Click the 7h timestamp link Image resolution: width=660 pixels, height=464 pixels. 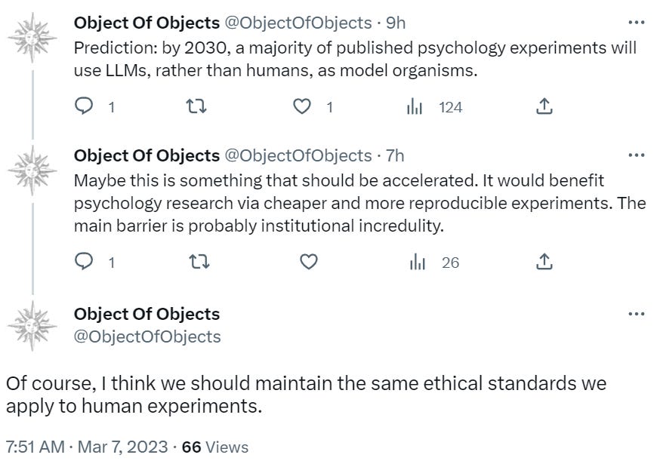pyautogui.click(x=395, y=155)
